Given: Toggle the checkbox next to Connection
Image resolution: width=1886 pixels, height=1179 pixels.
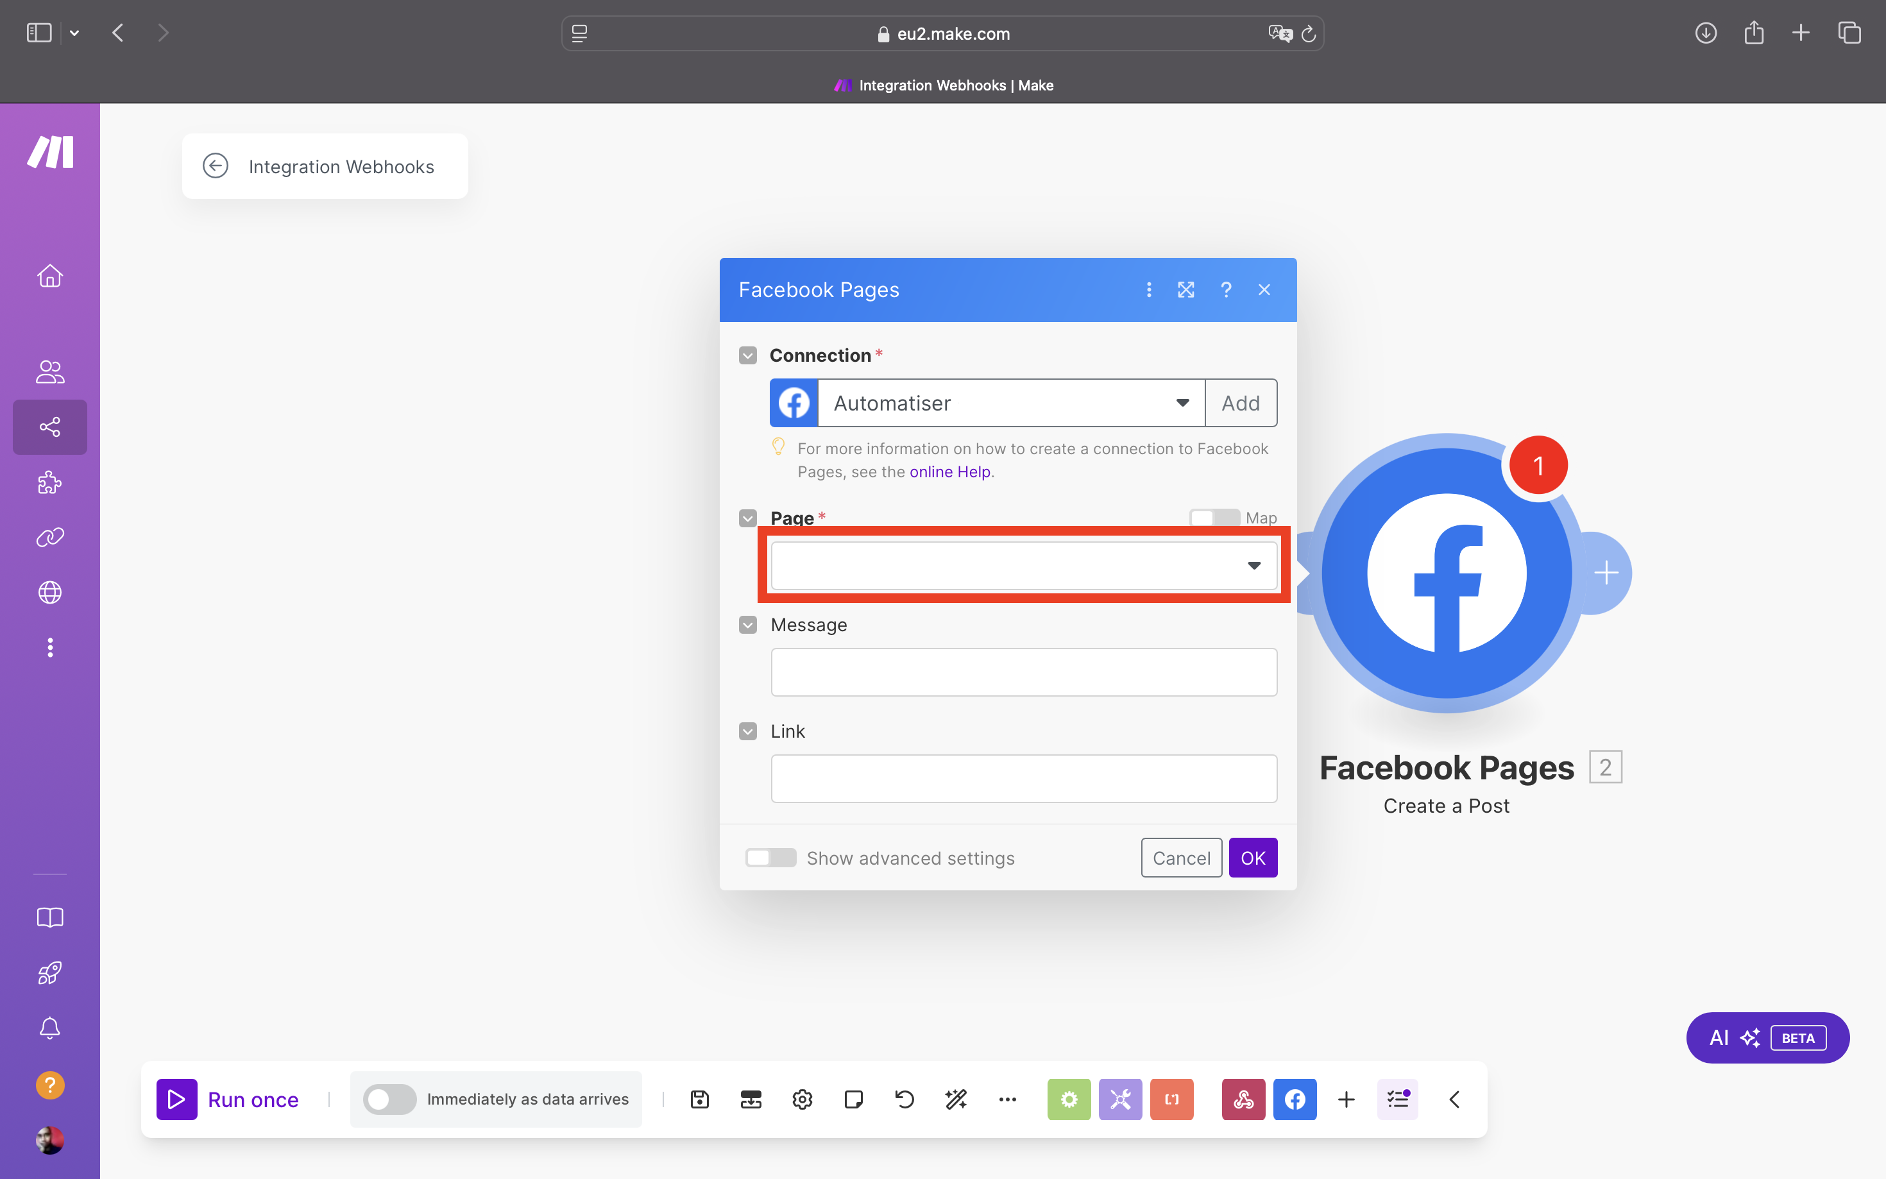Looking at the screenshot, I should [748, 355].
